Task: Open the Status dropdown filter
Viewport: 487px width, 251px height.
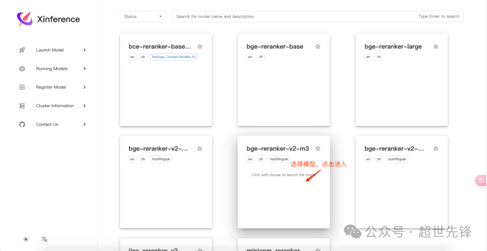Action: click(143, 16)
